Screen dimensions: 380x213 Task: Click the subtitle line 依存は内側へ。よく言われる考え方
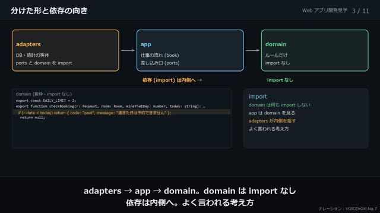(190, 202)
